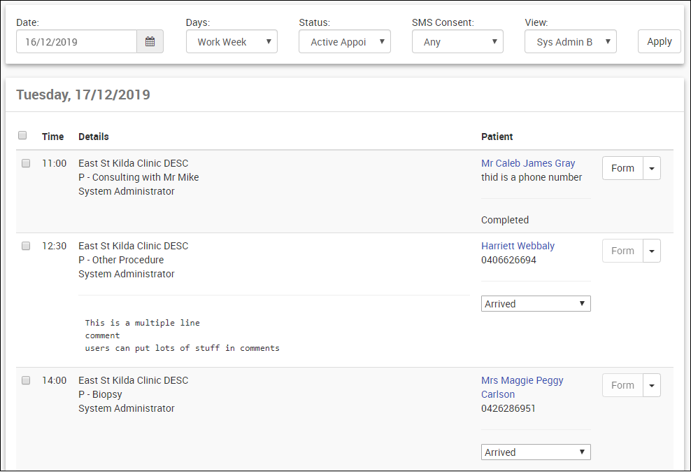The width and height of the screenshot is (691, 472).
Task: Change Arrived status for Maggie Carlson
Action: pyautogui.click(x=536, y=452)
